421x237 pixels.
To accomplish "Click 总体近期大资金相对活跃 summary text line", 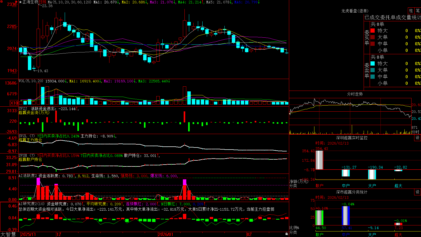I will tap(146, 209).
